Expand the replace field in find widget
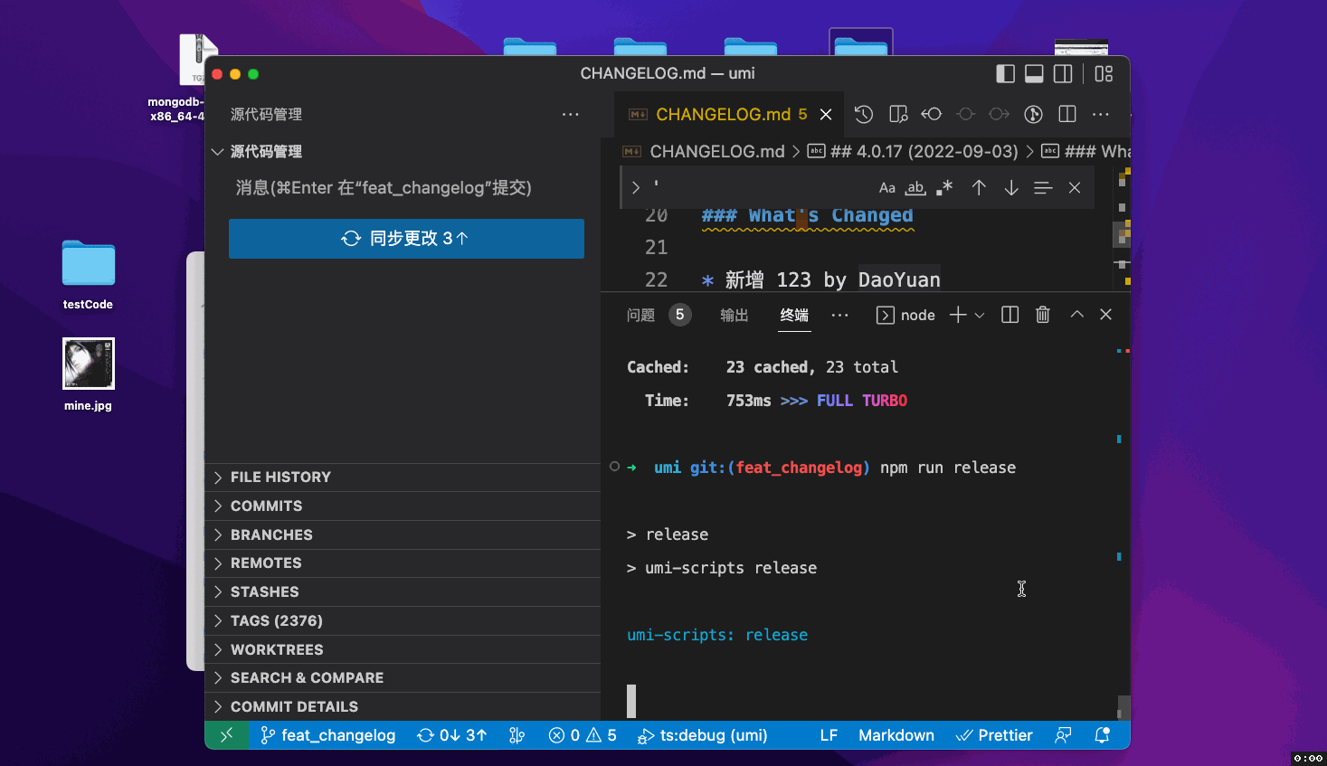 tap(636, 187)
